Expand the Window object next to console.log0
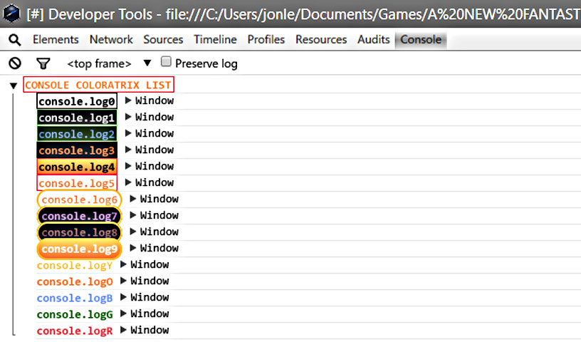Screen dimensions: 581x342 click(128, 100)
